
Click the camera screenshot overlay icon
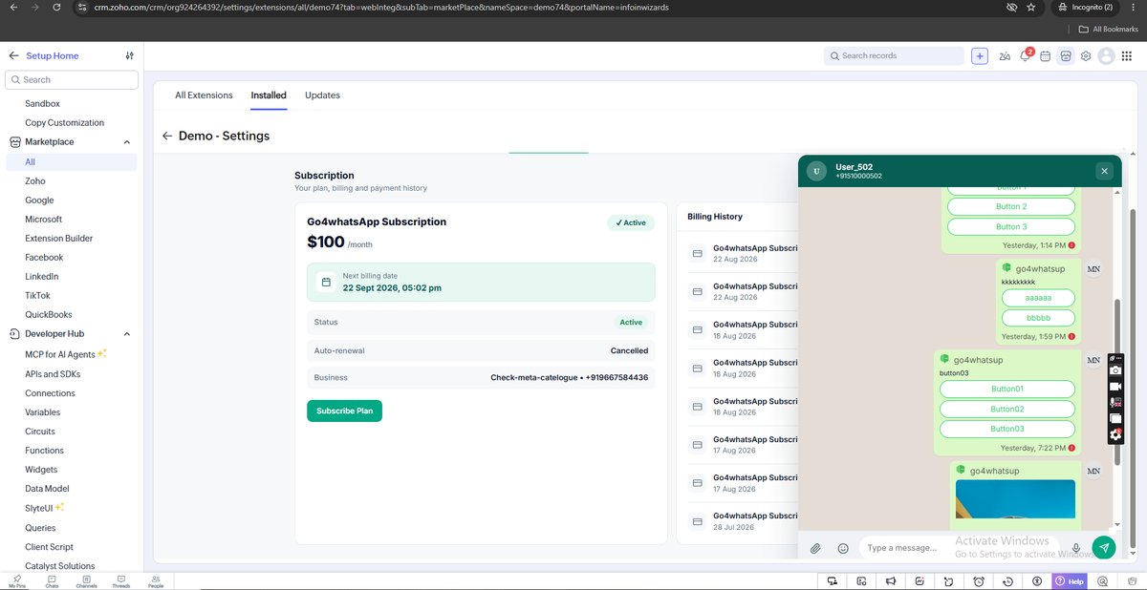click(x=1115, y=370)
